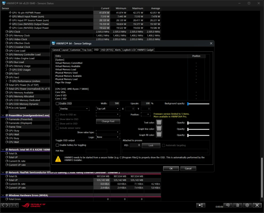The width and height of the screenshot is (264, 213).
Task: Reset the sensor clock with the clock icon
Action: coord(228,205)
